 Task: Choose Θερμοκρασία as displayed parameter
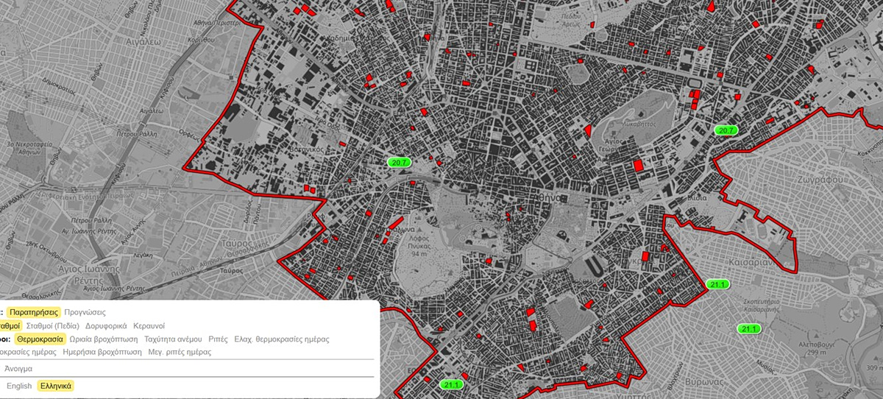41,339
